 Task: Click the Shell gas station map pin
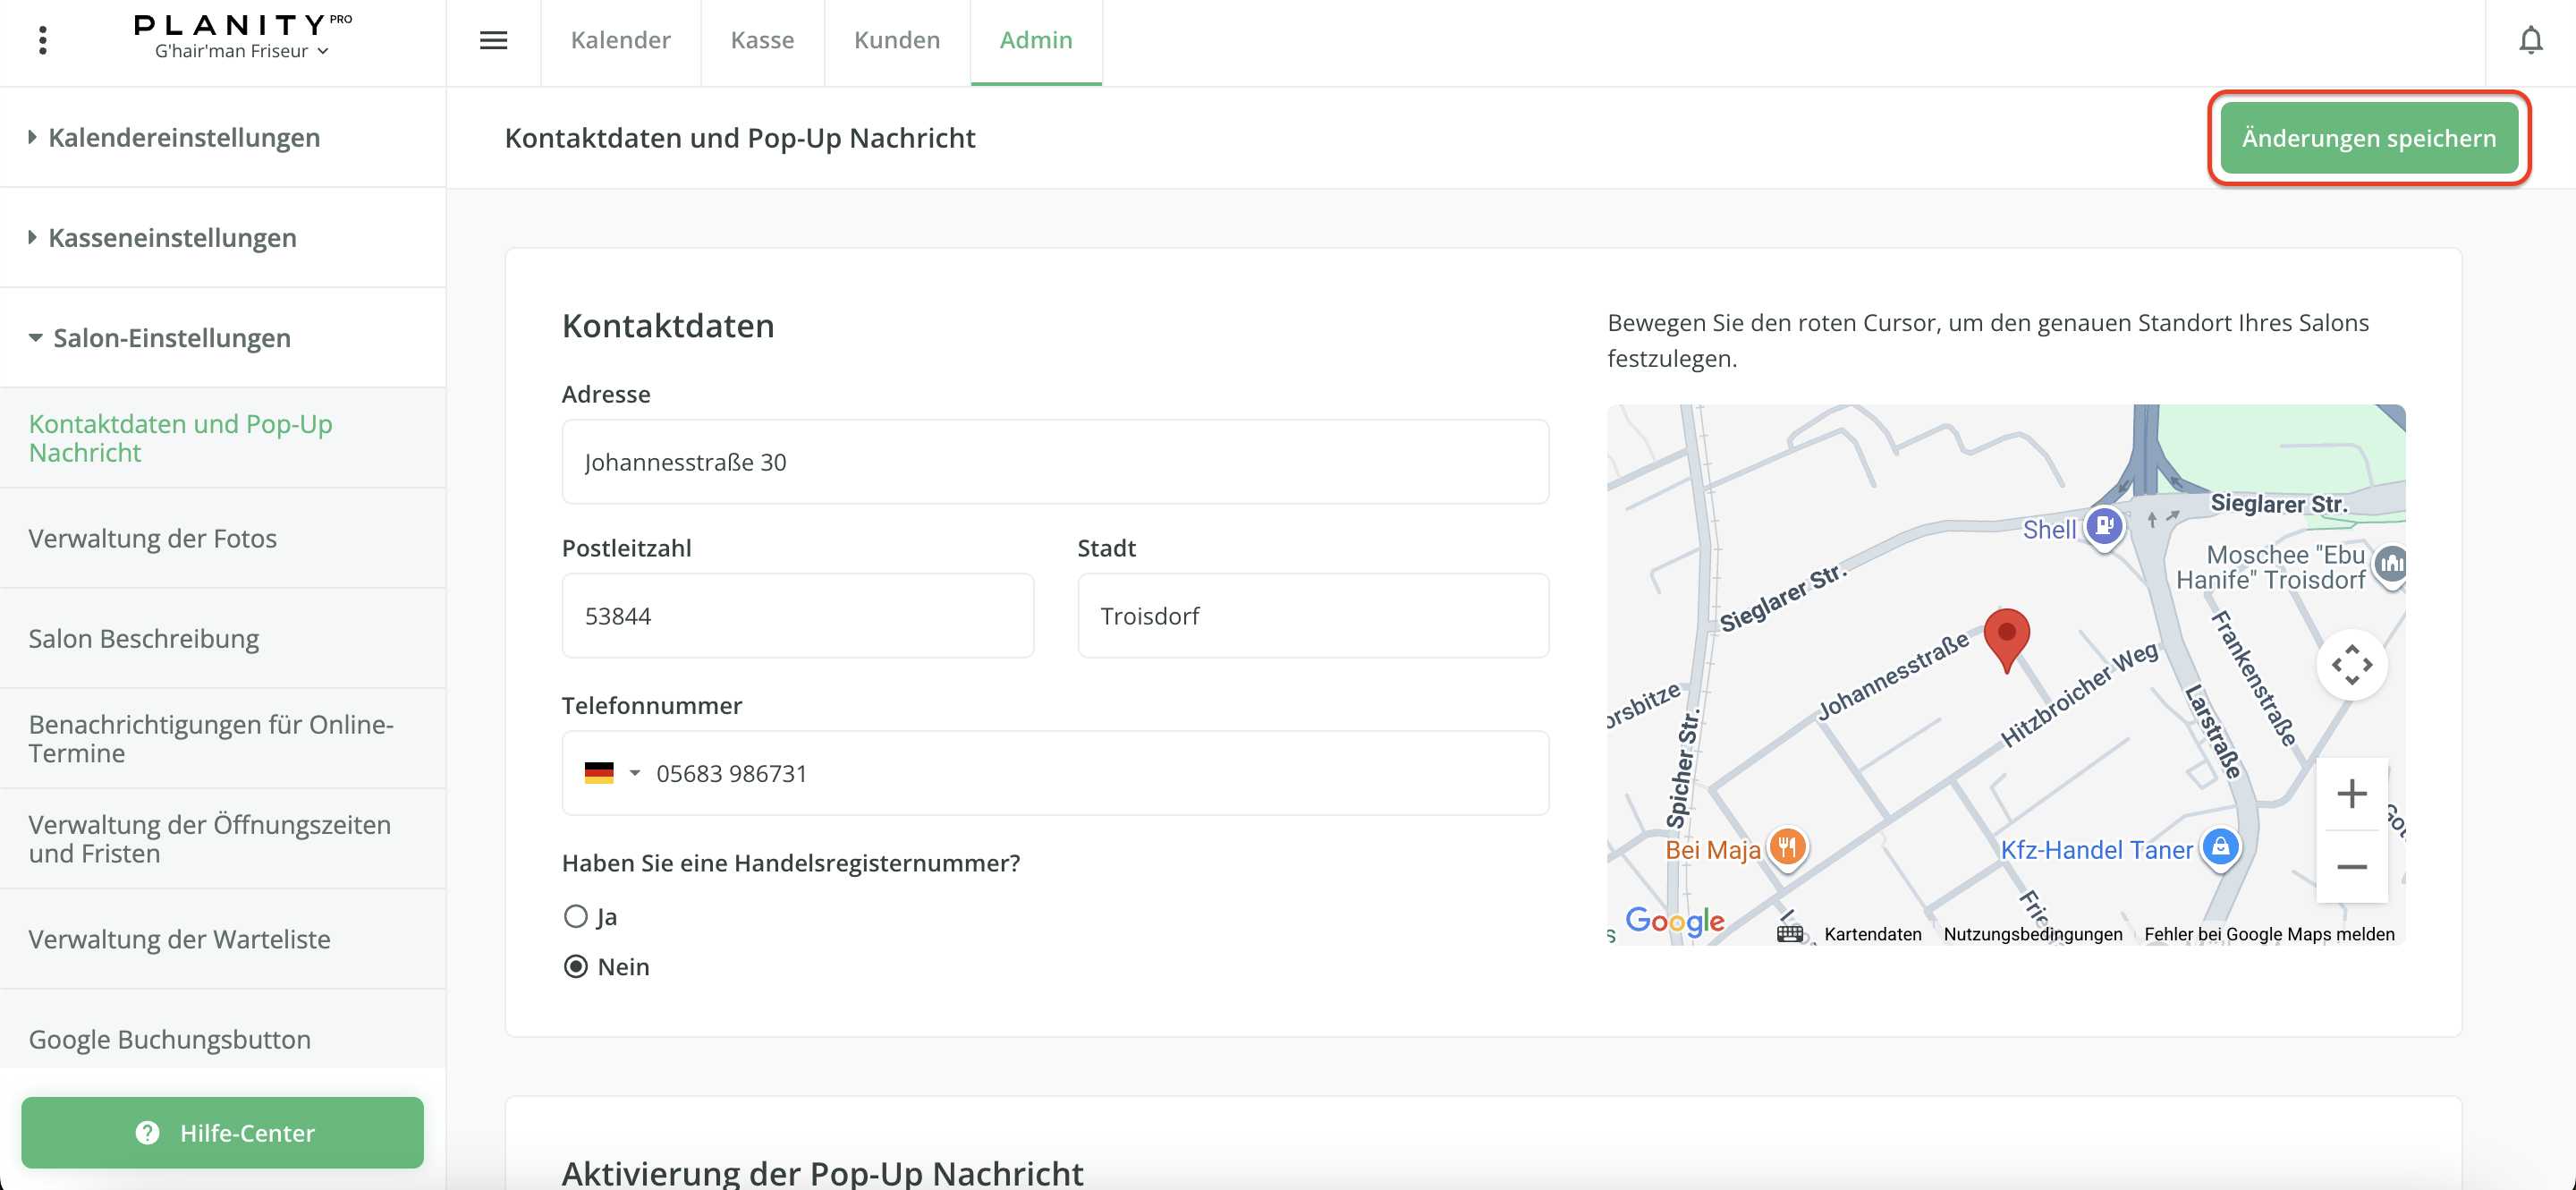(x=2104, y=525)
